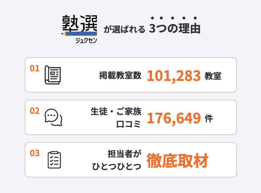Screen dimensions: 261x193
Task: Select the 担当者が ひとつひとつ label
Action: tap(116, 160)
